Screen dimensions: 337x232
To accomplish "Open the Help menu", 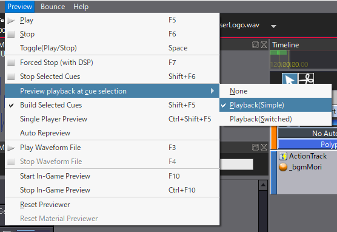I will point(81,7).
